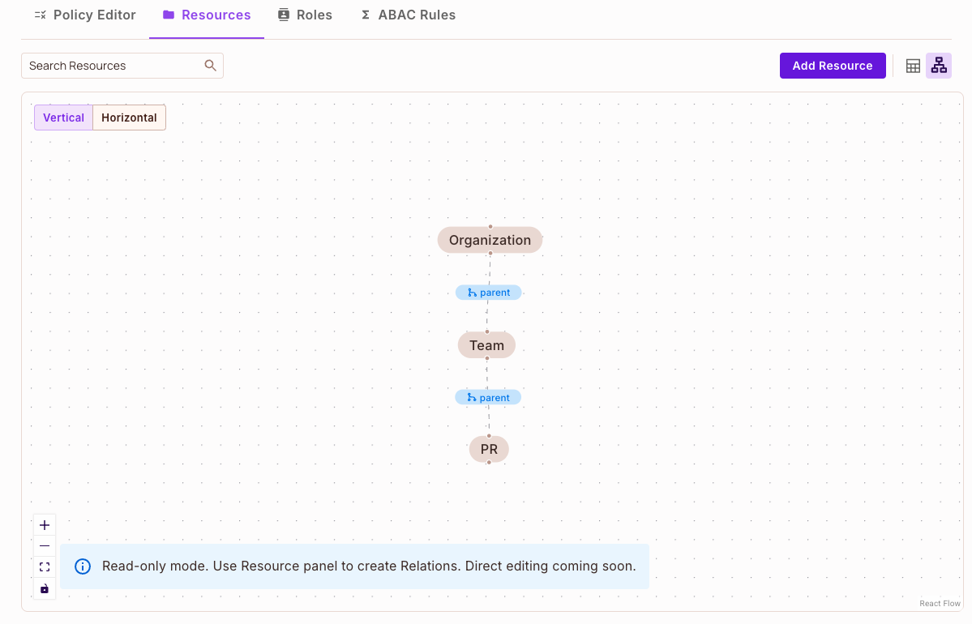Click the fit view icon
Viewport: 972px width, 624px height.
45,566
